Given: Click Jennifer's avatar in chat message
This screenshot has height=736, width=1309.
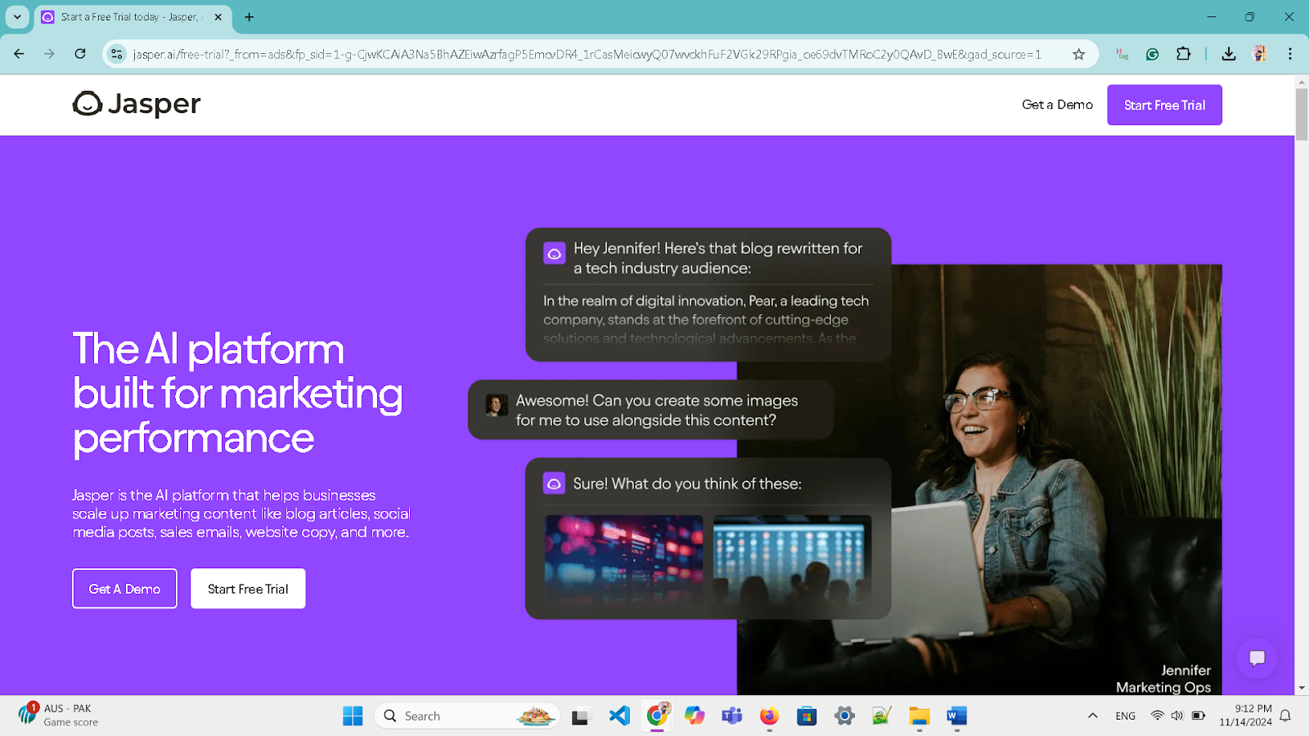Looking at the screenshot, I should coord(496,406).
